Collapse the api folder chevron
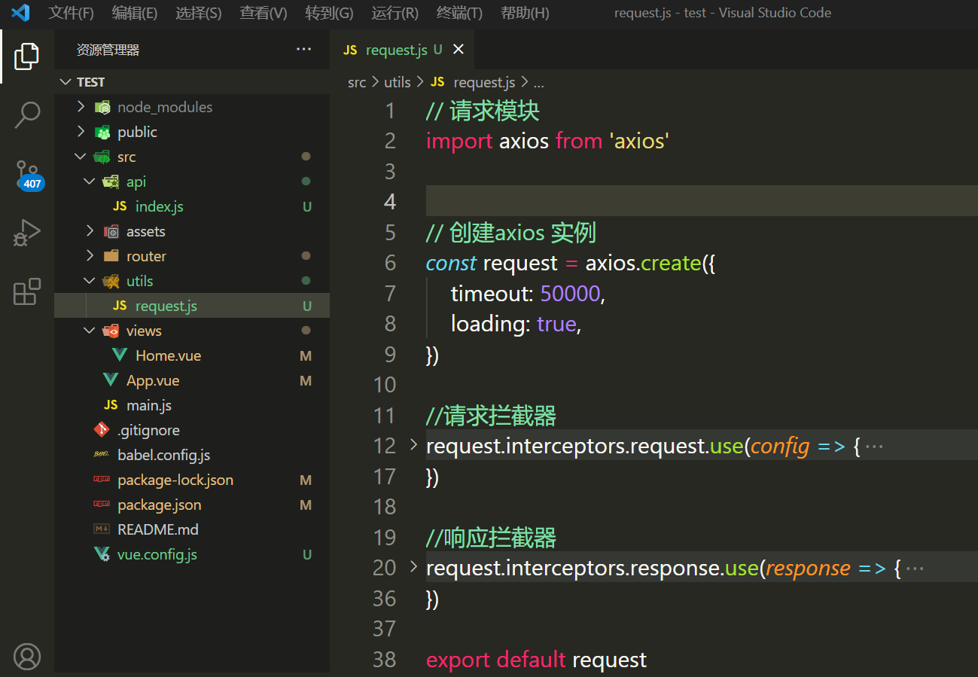978x677 pixels. pyautogui.click(x=90, y=181)
